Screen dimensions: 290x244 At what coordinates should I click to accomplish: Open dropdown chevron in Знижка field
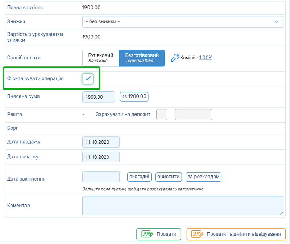[x=276, y=22]
